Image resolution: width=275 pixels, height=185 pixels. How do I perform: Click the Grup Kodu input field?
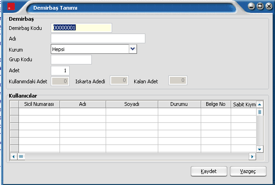[x=71, y=60]
